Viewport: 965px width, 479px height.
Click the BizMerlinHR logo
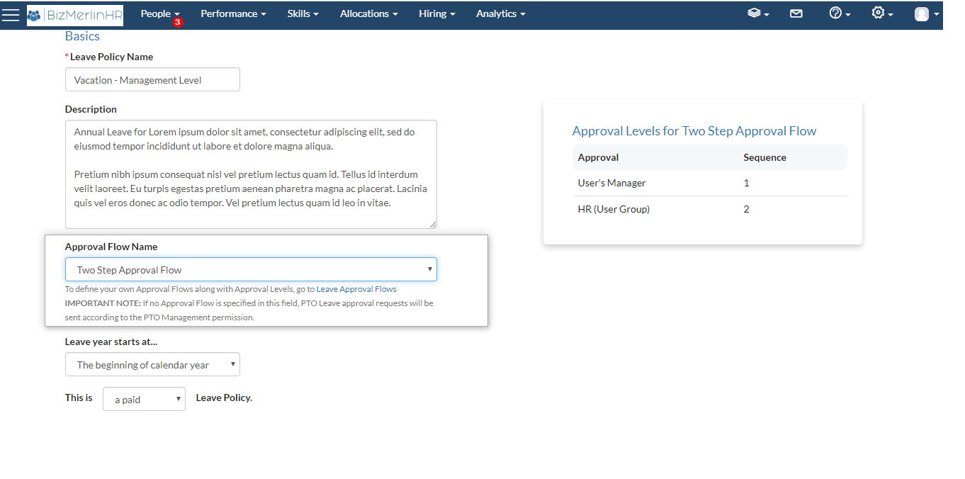point(75,15)
